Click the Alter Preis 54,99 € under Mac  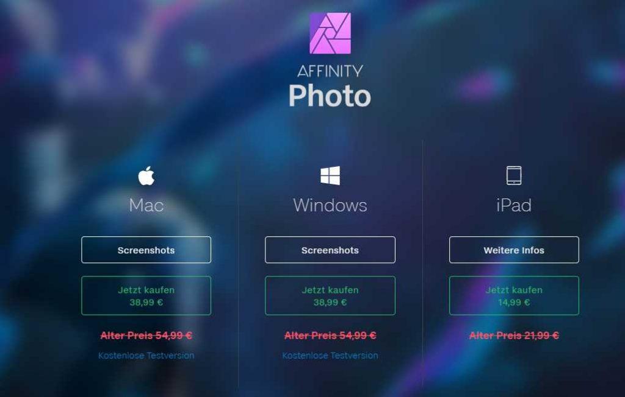[146, 336]
